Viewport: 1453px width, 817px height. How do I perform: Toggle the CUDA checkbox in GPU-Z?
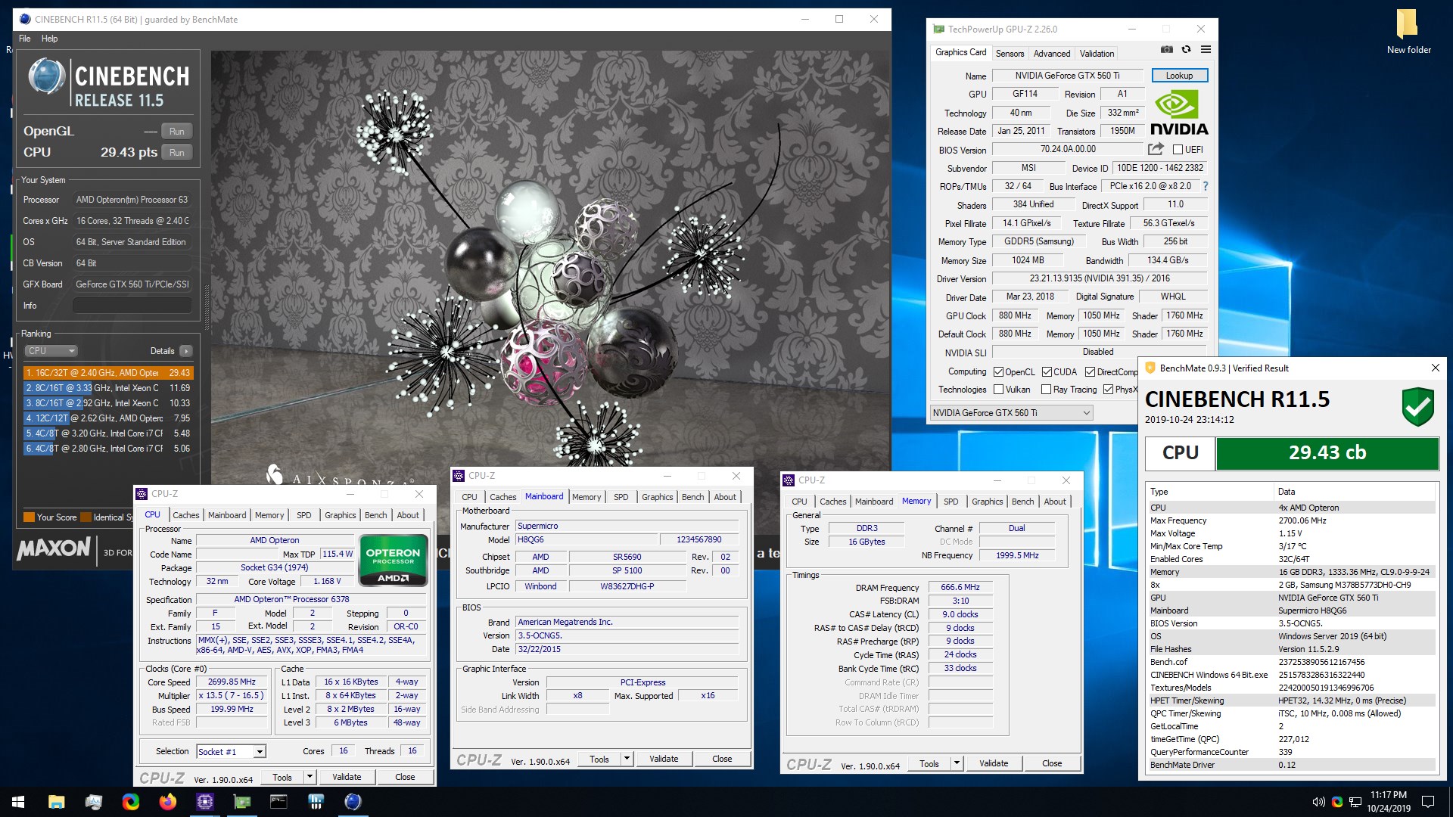(1047, 372)
